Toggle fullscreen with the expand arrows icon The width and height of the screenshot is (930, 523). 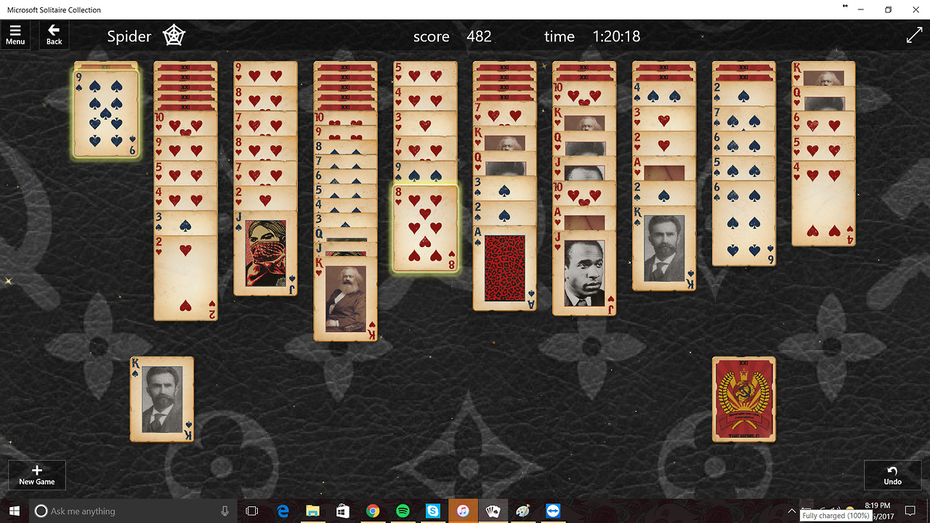914,36
